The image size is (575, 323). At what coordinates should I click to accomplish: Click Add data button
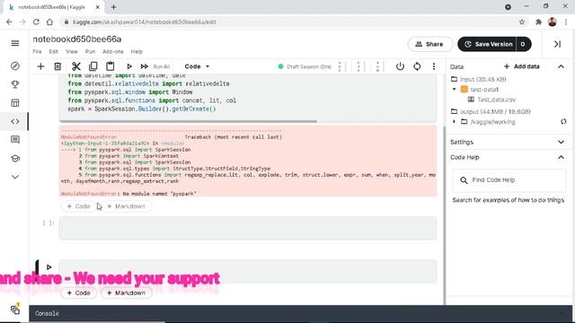521,66
